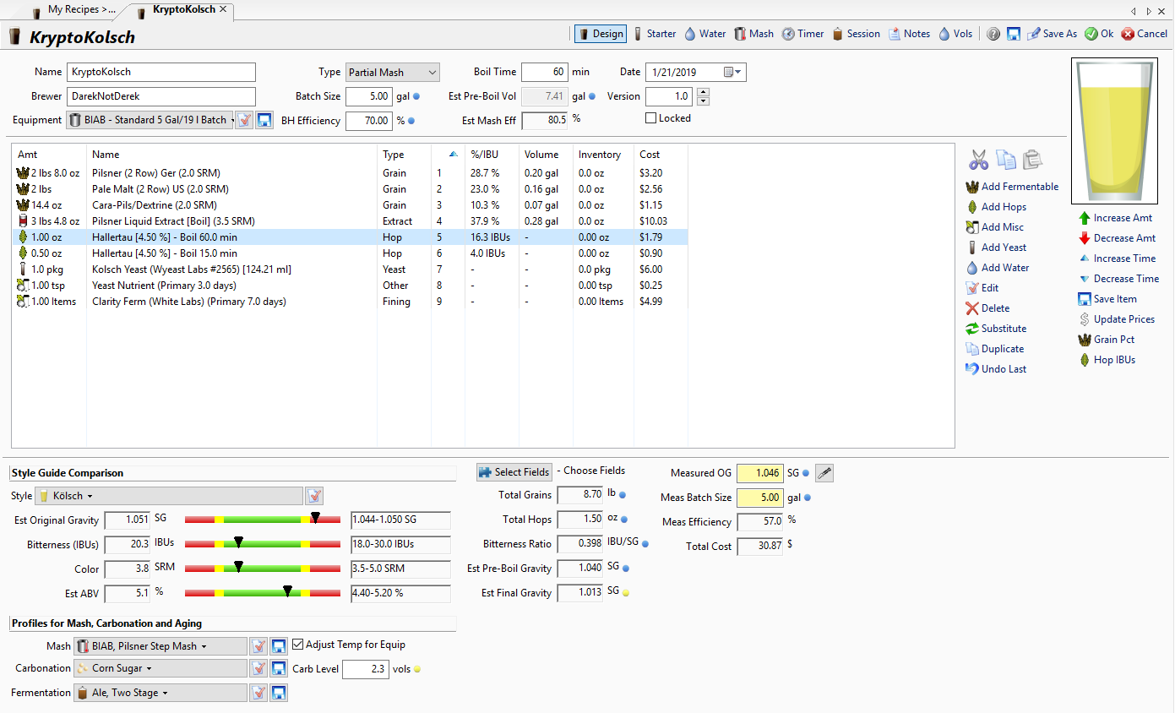Open the recipe Type dropdown
The image size is (1175, 713).
pyautogui.click(x=391, y=73)
